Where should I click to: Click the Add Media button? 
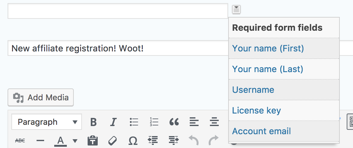pyautogui.click(x=41, y=98)
